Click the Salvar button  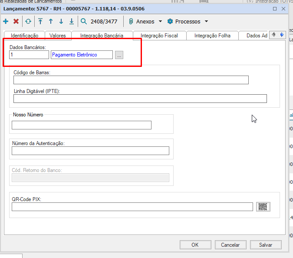tap(266, 245)
